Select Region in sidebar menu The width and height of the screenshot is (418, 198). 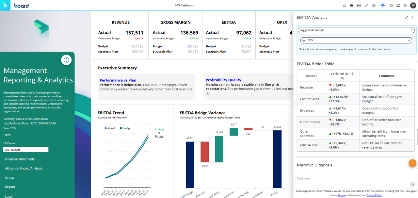(10, 187)
